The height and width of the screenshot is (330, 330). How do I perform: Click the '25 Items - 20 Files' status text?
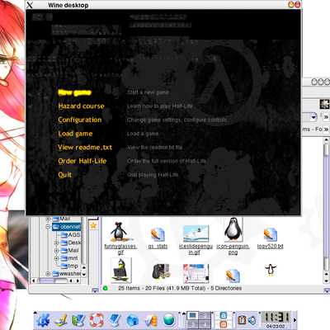pyautogui.click(x=180, y=288)
